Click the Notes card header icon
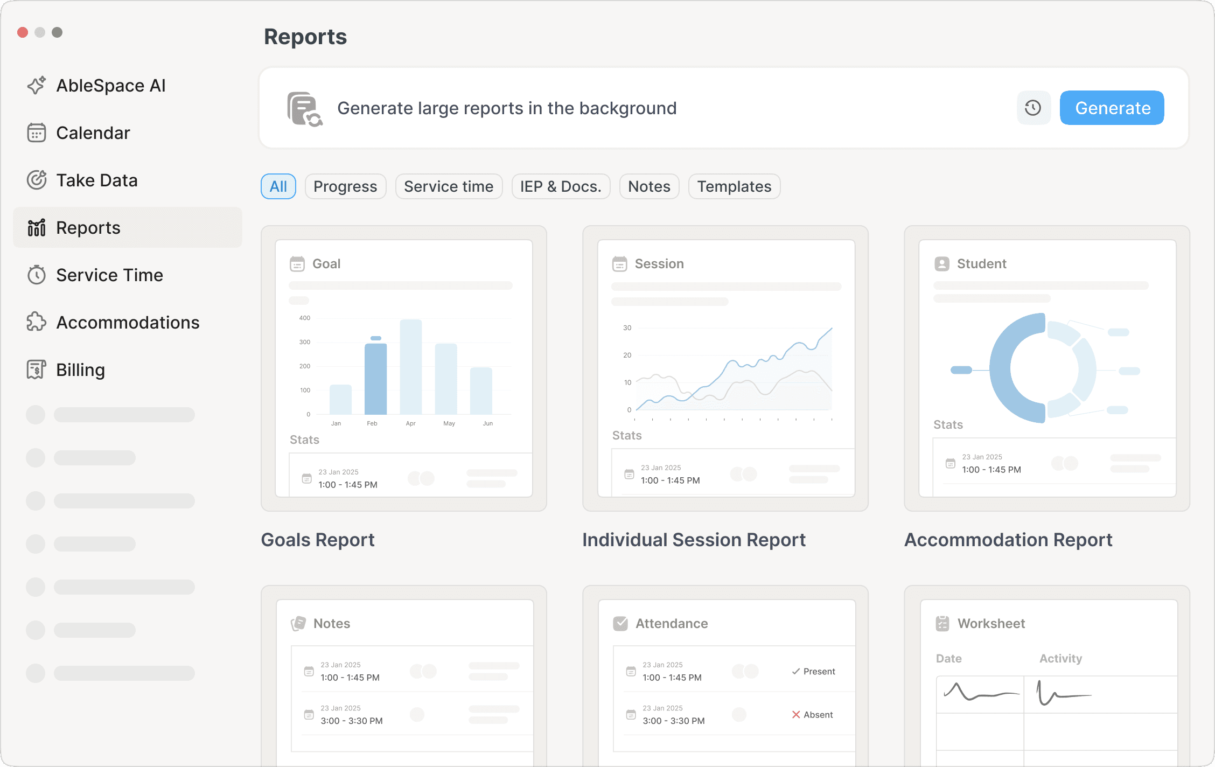This screenshot has width=1215, height=767. [298, 624]
